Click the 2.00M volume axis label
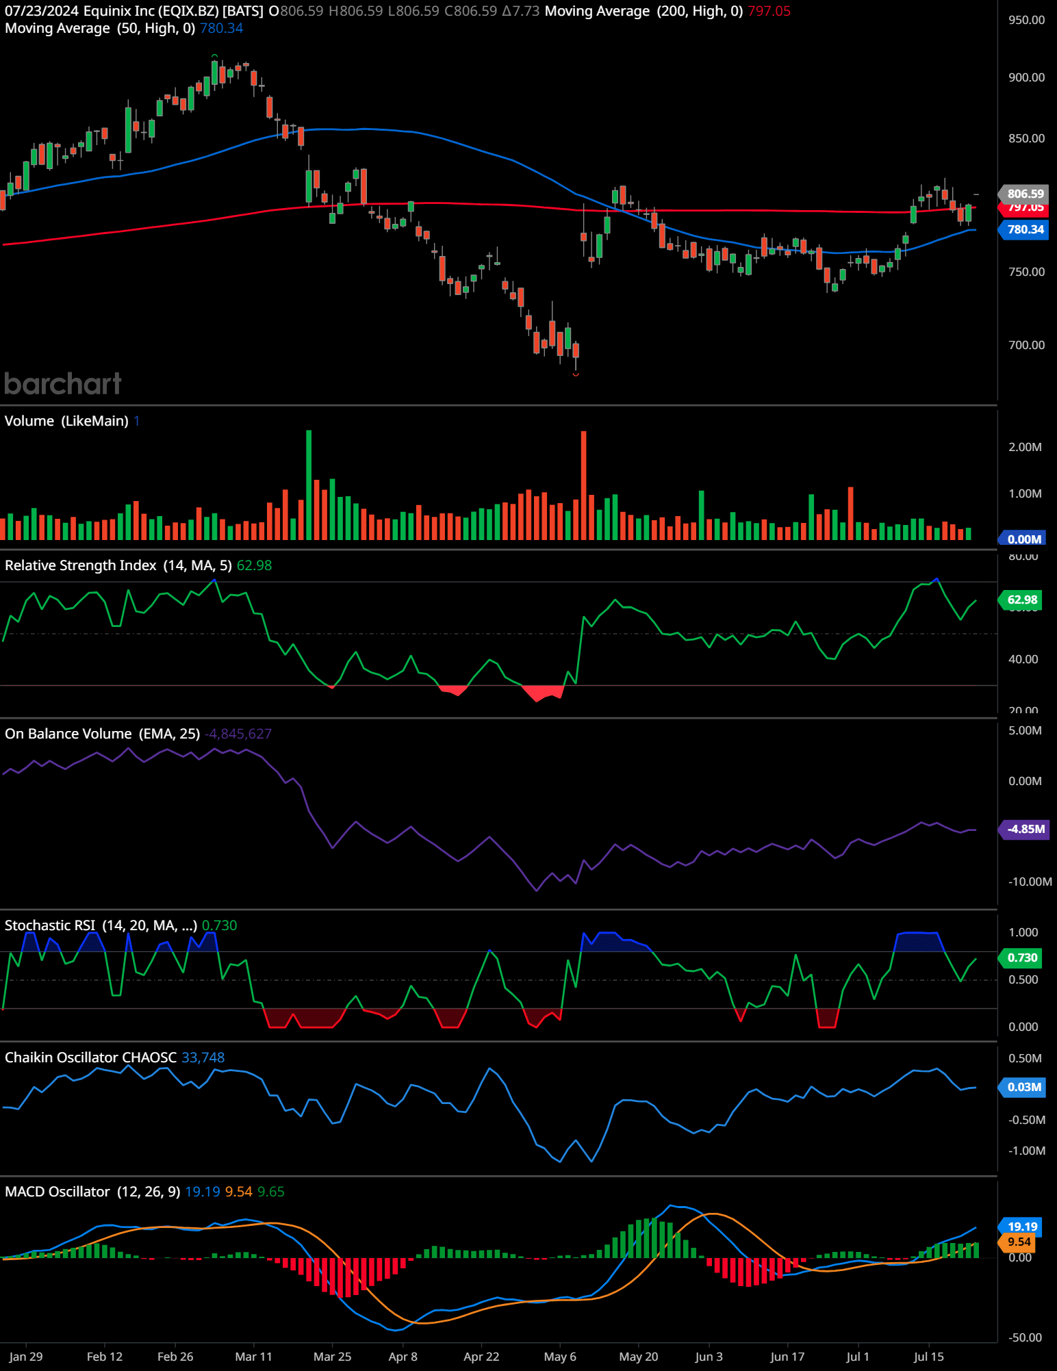Screen dimensions: 1057x1371 tap(1025, 447)
